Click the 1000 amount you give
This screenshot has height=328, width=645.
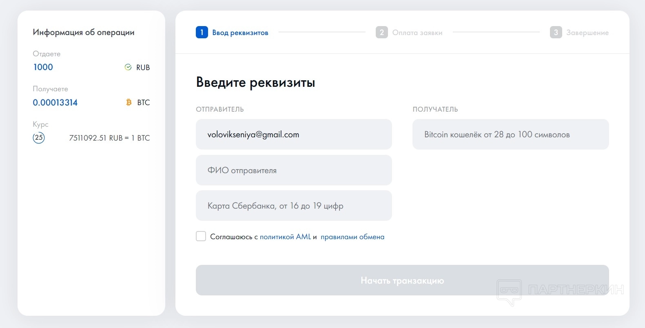pos(43,67)
